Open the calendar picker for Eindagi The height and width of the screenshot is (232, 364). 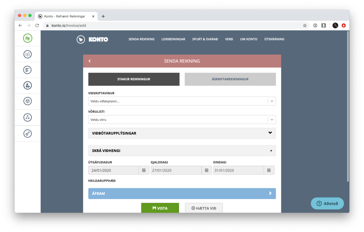pyautogui.click(x=269, y=170)
